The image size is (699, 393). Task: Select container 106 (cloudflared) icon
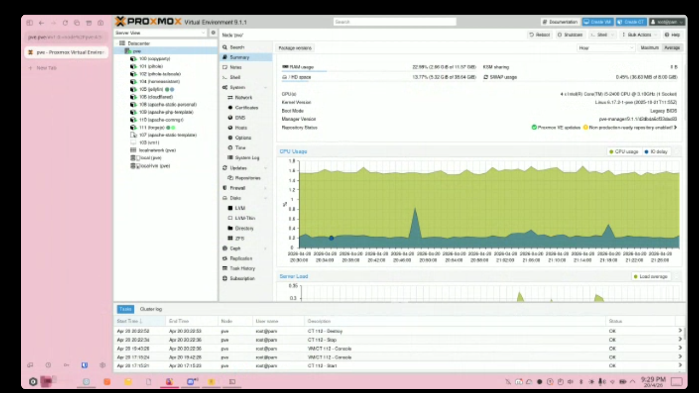[x=134, y=96]
